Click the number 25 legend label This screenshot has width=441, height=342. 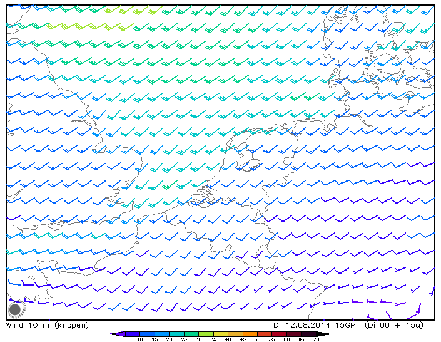184,339
